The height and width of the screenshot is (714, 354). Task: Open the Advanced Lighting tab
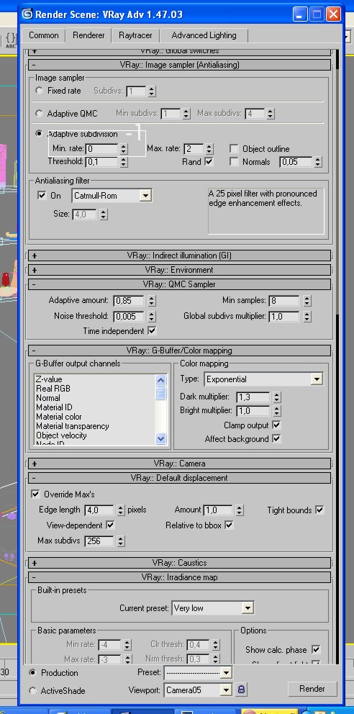coord(204,35)
